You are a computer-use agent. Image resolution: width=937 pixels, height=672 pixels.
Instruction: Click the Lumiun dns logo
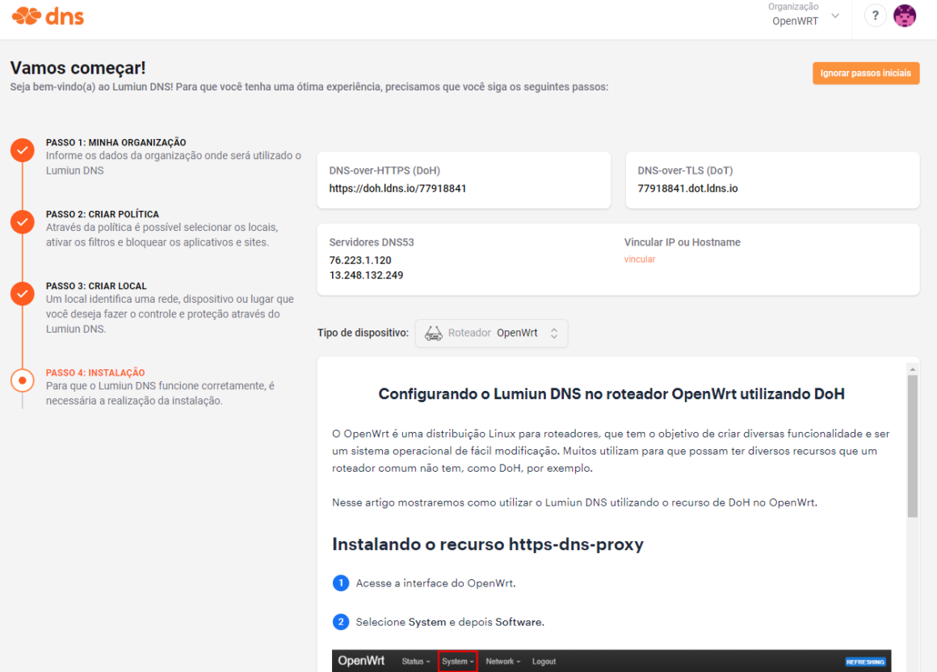coord(46,15)
